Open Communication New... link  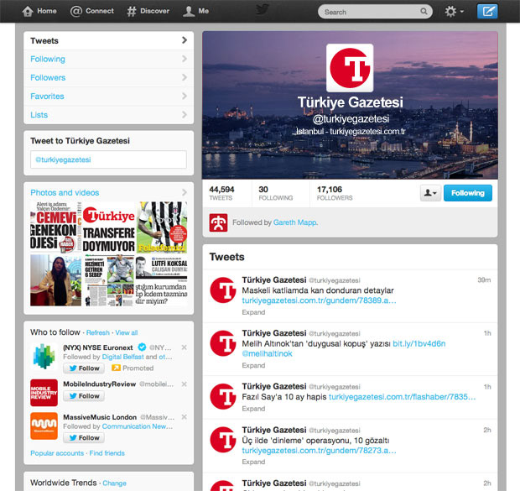[138, 426]
